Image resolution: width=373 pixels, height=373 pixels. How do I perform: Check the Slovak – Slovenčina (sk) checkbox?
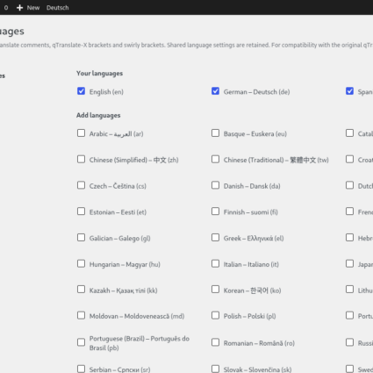[x=215, y=369]
